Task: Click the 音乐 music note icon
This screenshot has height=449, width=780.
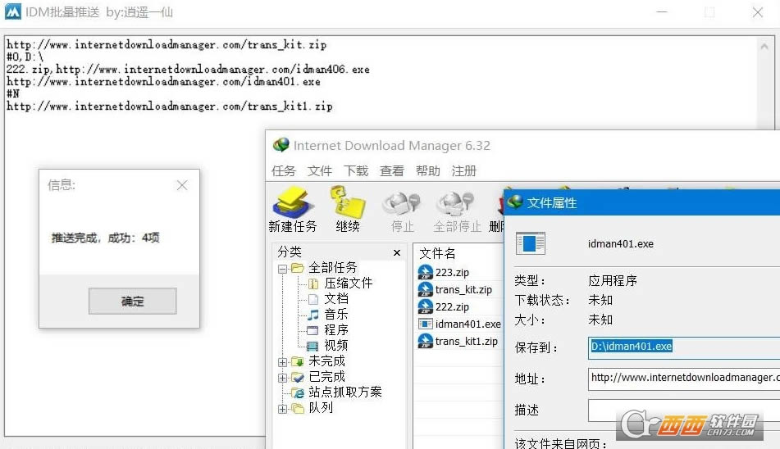Action: point(312,315)
